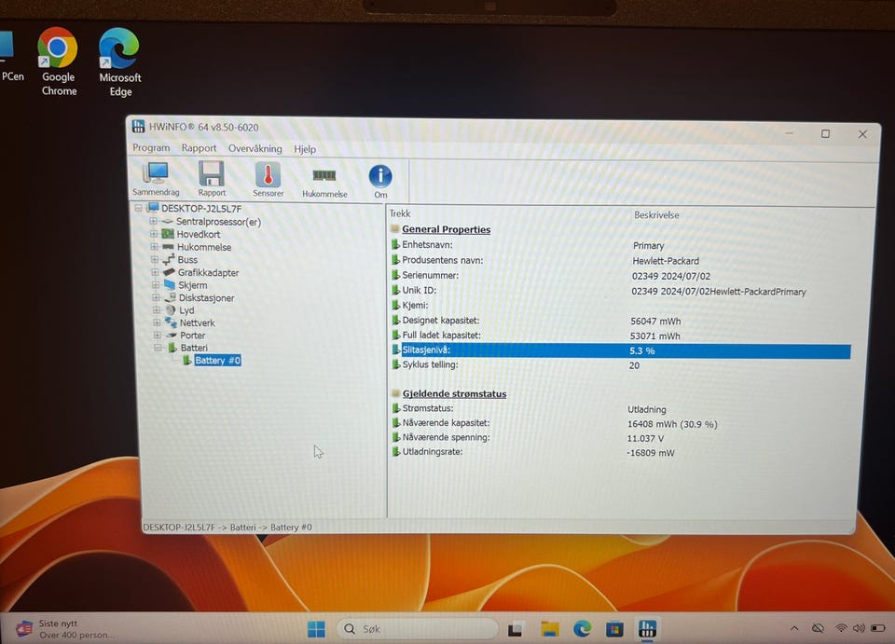Expand the Diskstasjoner tree node
895x644 pixels.
coord(156,297)
